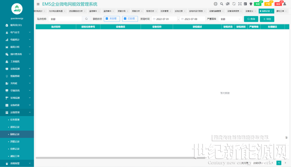291x167 pixels.
Task: Open the 严重等级 dropdown showing 全部
Action: [230, 19]
